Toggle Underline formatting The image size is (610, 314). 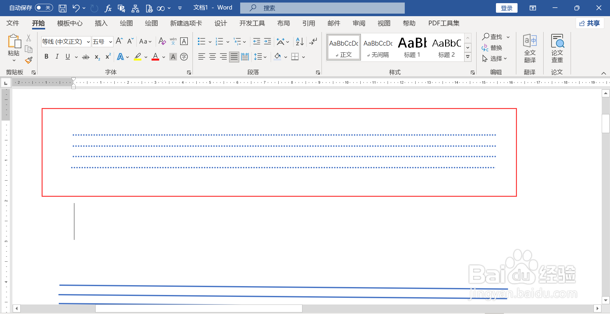(x=68, y=56)
